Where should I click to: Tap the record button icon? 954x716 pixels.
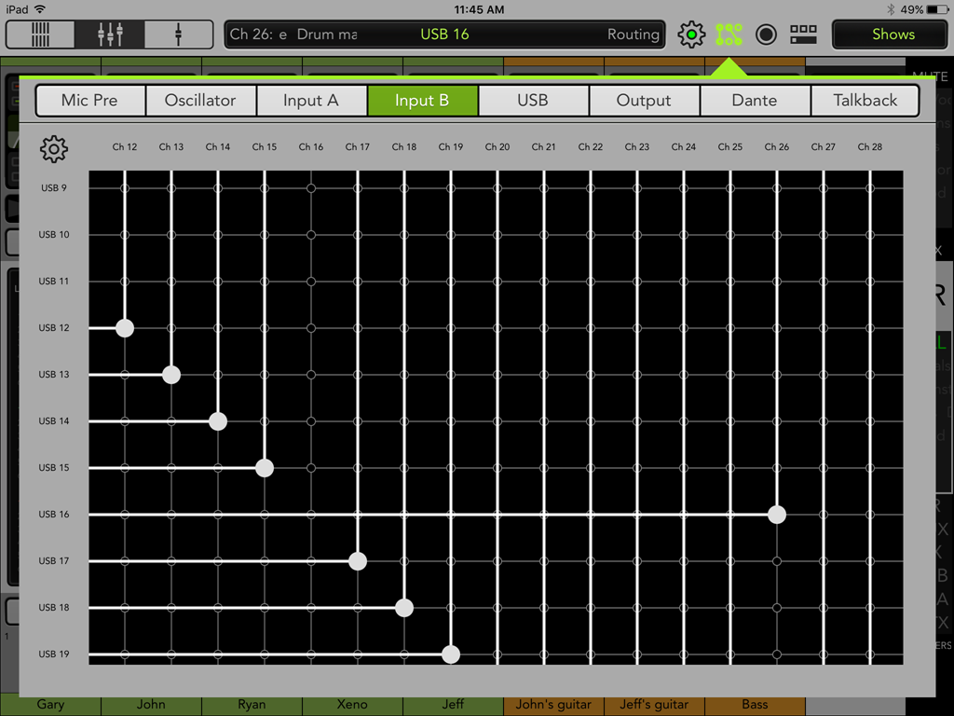(766, 35)
